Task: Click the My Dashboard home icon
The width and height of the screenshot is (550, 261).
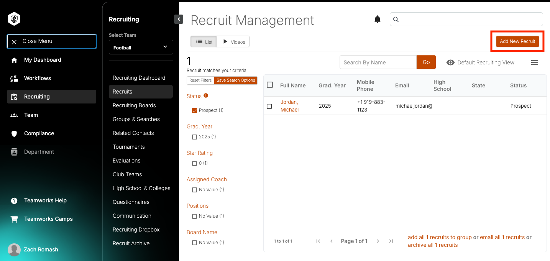Action: pyautogui.click(x=14, y=60)
